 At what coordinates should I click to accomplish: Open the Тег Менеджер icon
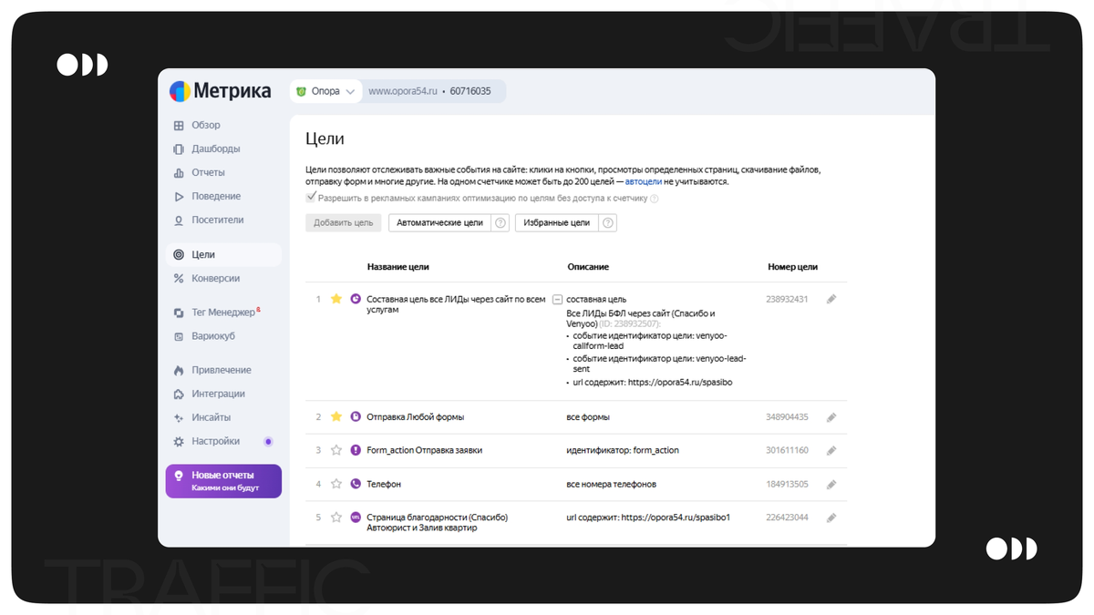coord(179,313)
